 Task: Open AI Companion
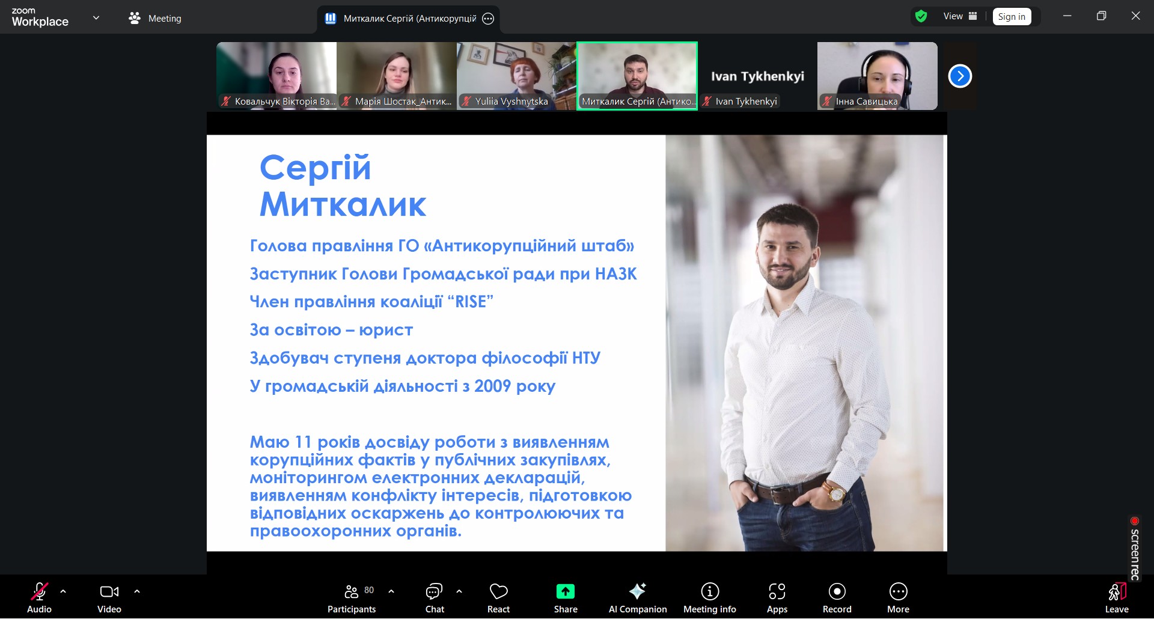637,599
